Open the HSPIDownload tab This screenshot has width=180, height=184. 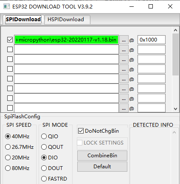coord(67,20)
